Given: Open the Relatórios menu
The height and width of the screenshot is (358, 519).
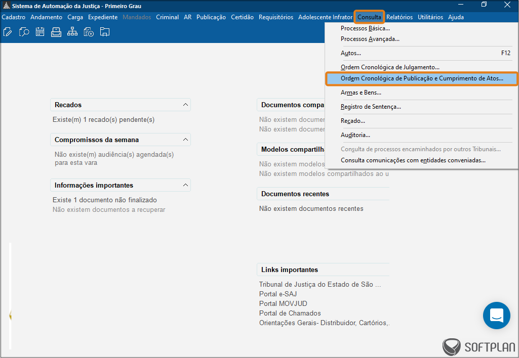Looking at the screenshot, I should (x=400, y=17).
